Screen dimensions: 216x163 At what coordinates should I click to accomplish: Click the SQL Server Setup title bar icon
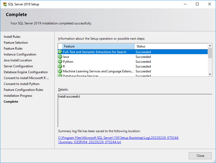coord(5,4)
